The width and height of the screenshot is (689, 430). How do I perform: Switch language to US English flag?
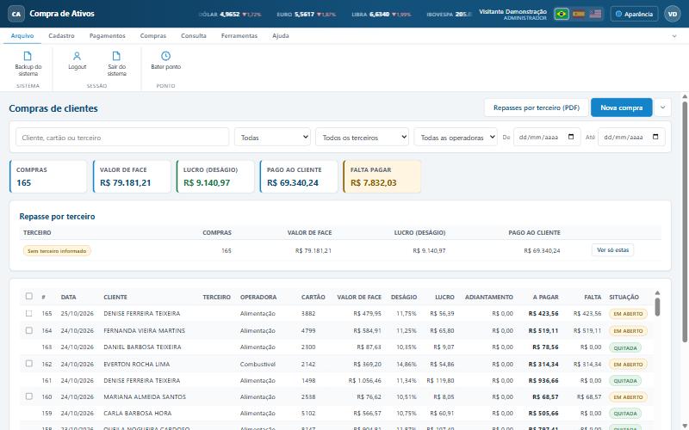595,14
